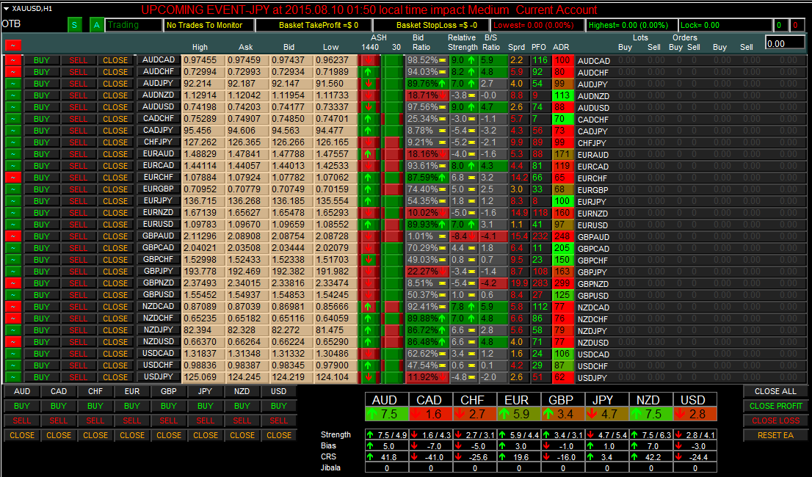Image resolution: width=812 pixels, height=477 pixels.
Task: Toggle the tilde button for EURCHF row
Action: point(13,178)
